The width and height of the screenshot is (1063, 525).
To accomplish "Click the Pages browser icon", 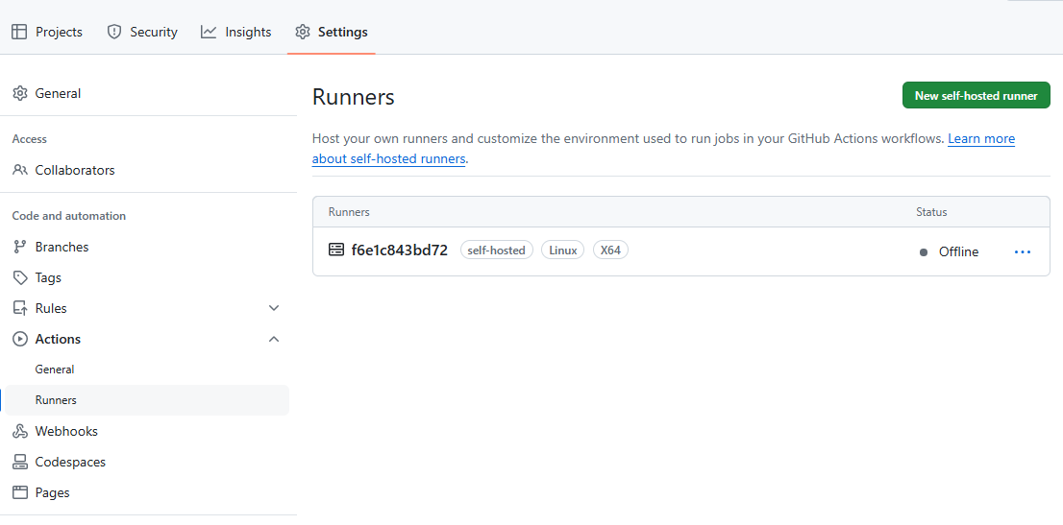I will point(20,492).
